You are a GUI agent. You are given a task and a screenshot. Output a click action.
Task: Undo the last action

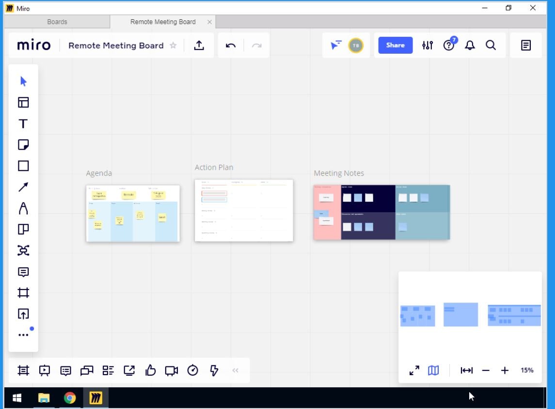[x=231, y=45]
